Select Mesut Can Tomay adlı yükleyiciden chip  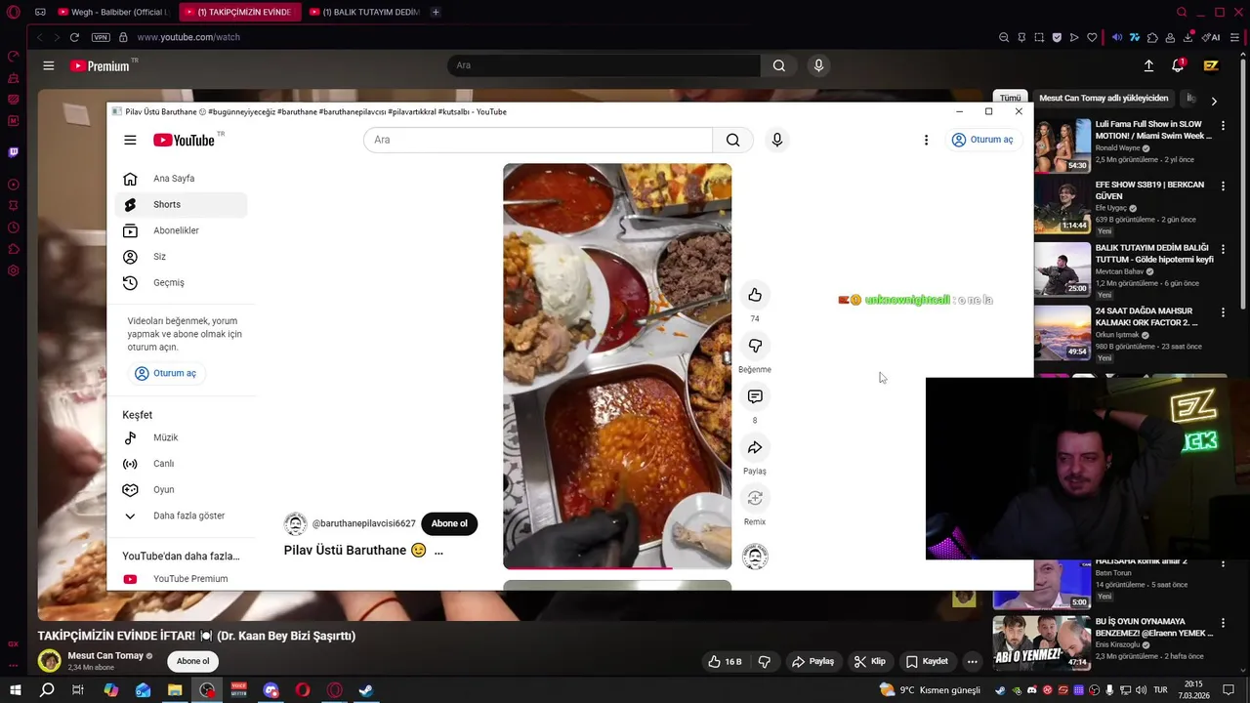(x=1104, y=99)
